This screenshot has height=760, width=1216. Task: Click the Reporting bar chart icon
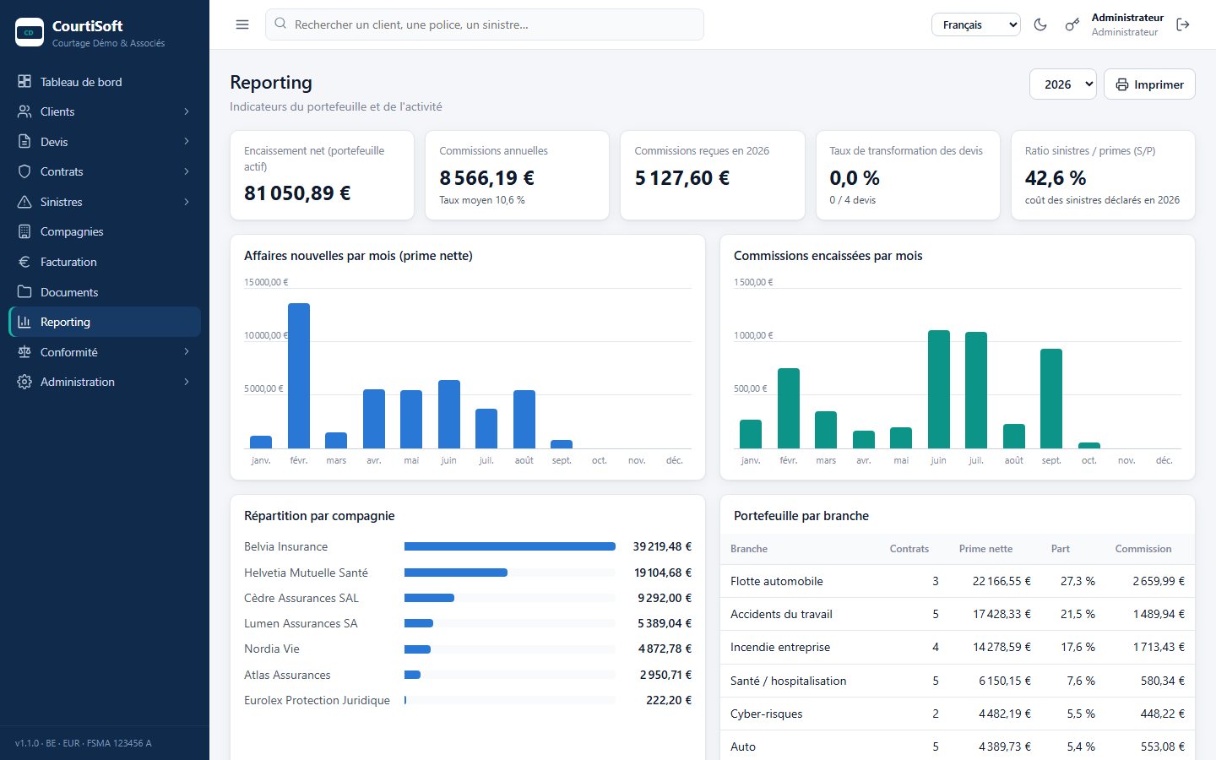pos(24,322)
